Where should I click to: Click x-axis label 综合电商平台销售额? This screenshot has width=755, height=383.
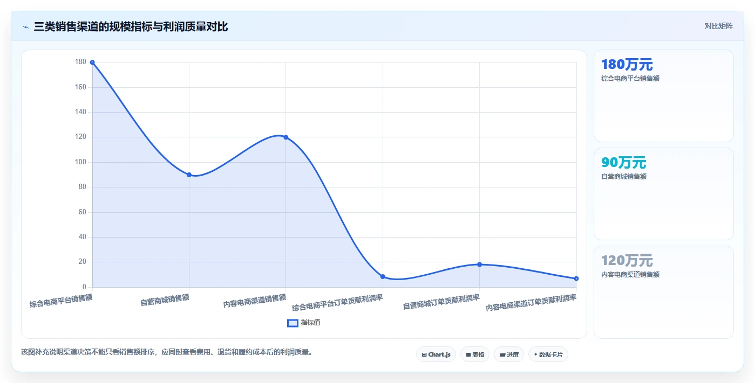point(61,301)
